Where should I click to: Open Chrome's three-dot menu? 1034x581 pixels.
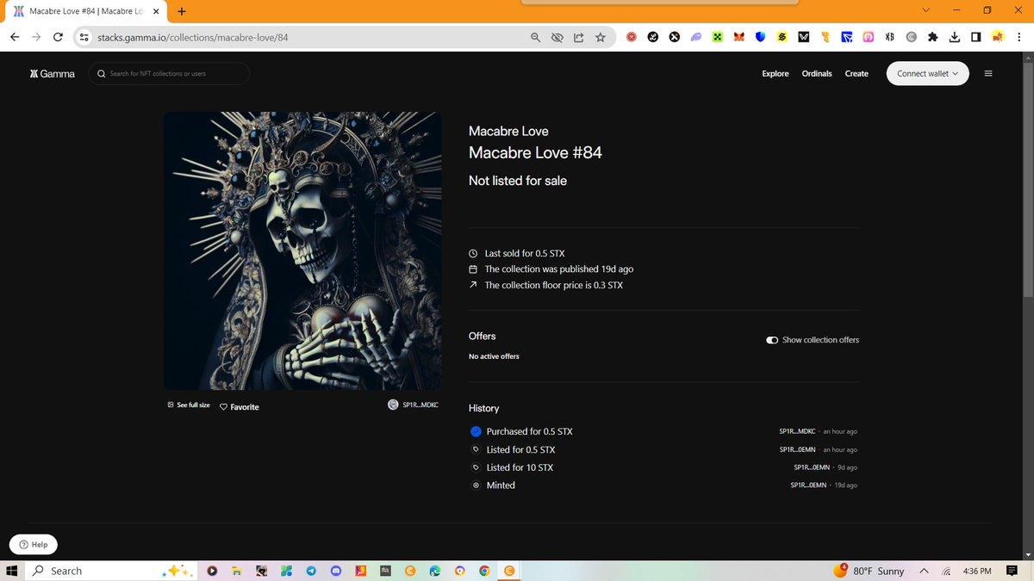point(1019,37)
